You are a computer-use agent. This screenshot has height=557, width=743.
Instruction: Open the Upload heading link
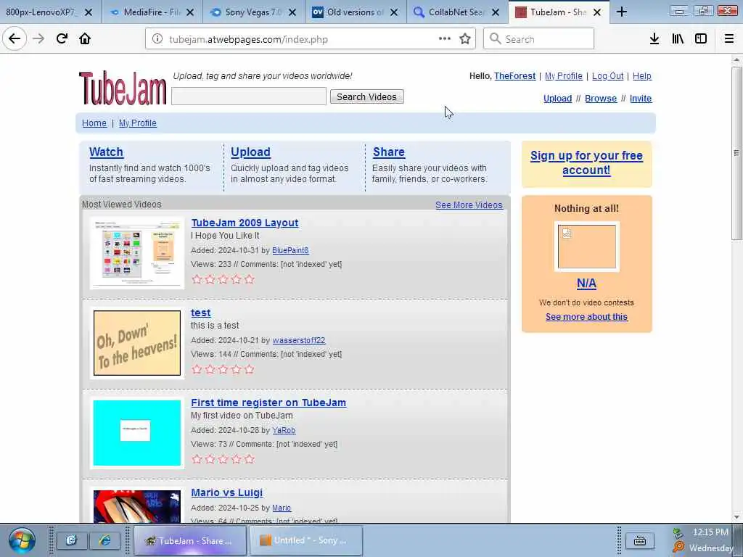(250, 152)
